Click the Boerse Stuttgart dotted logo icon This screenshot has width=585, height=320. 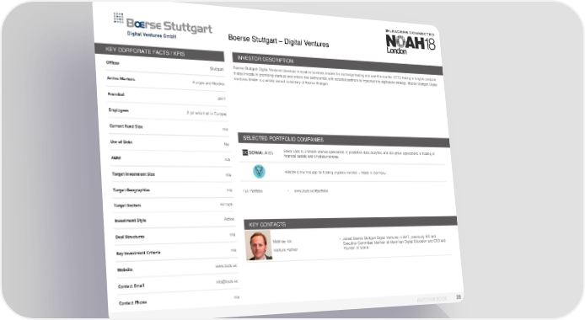coord(118,18)
